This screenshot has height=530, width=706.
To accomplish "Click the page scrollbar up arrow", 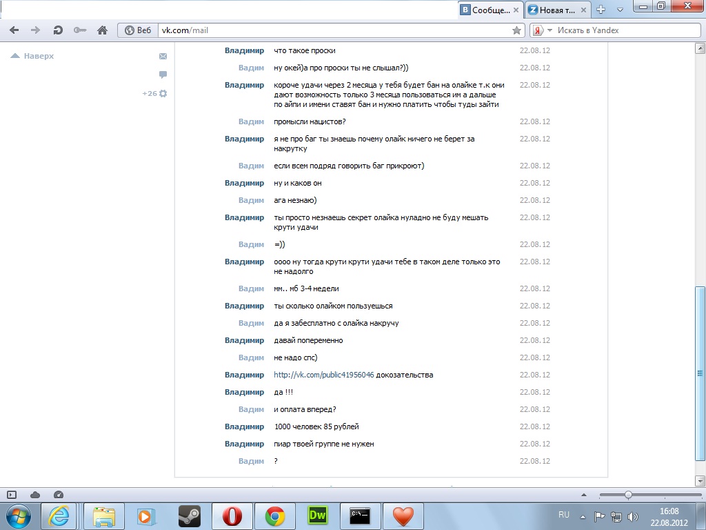I will (x=700, y=48).
